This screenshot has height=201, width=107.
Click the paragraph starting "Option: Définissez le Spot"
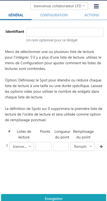coord(54,89)
